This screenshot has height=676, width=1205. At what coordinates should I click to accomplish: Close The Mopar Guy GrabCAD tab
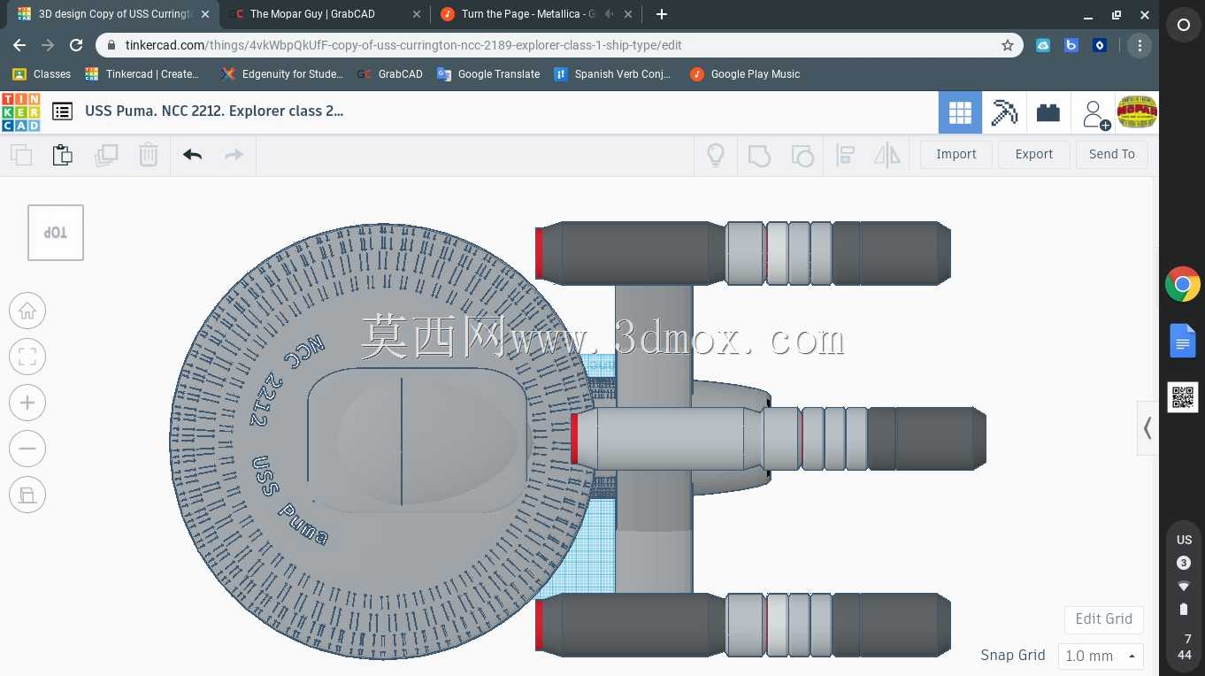pyautogui.click(x=417, y=14)
